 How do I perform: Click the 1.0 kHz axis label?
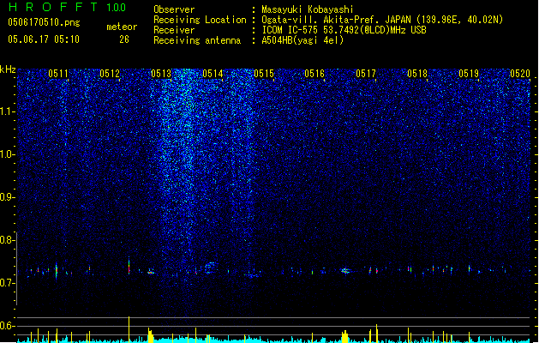coord(7,154)
